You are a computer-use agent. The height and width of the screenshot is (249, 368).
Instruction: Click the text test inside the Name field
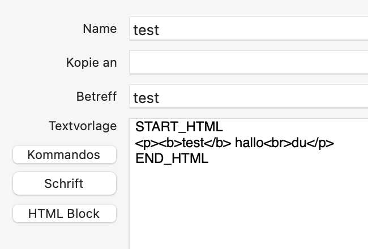(x=146, y=30)
